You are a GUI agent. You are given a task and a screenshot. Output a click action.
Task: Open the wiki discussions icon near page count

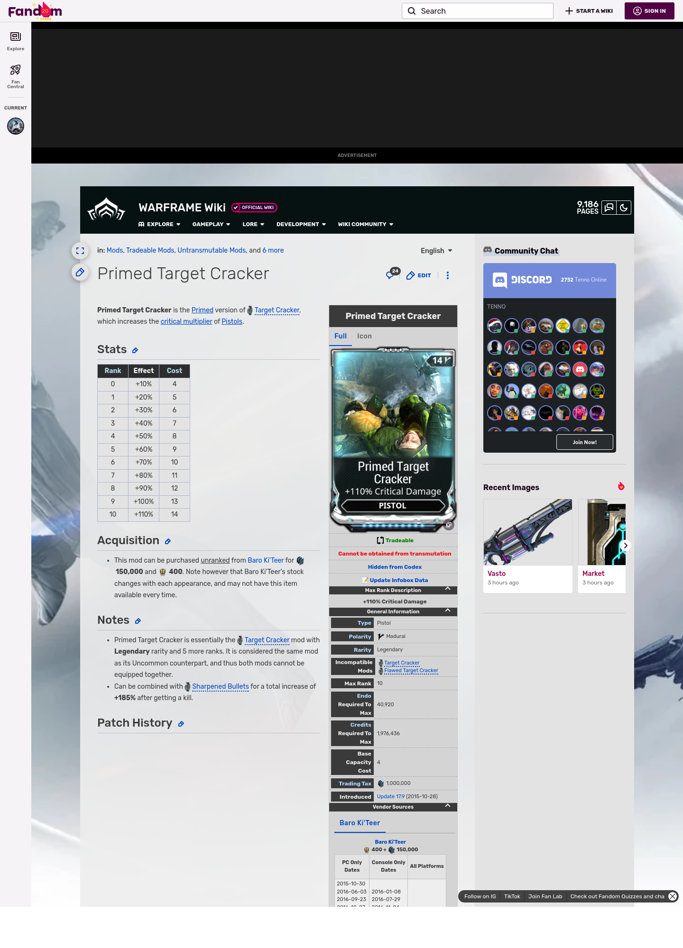coord(609,208)
